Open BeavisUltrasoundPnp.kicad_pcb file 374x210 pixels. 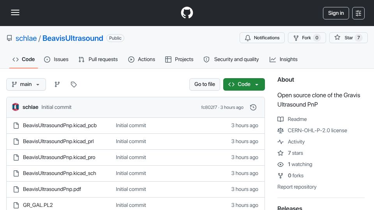coord(60,126)
